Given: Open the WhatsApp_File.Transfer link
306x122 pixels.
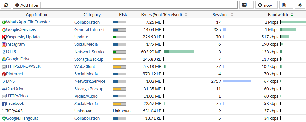Looking at the screenshot, I should tap(28, 22).
